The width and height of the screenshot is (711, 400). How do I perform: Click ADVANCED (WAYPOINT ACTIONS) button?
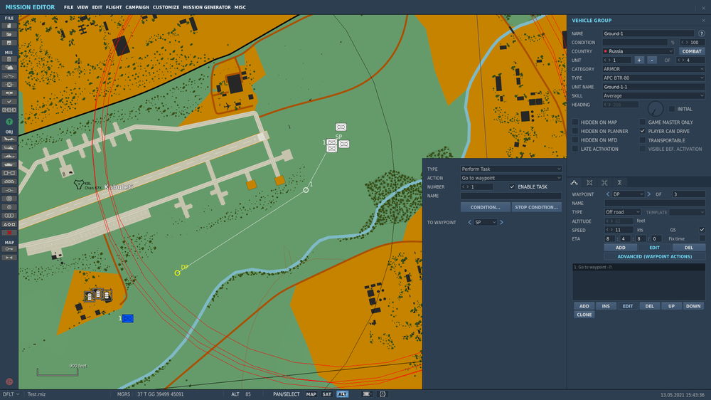point(655,256)
